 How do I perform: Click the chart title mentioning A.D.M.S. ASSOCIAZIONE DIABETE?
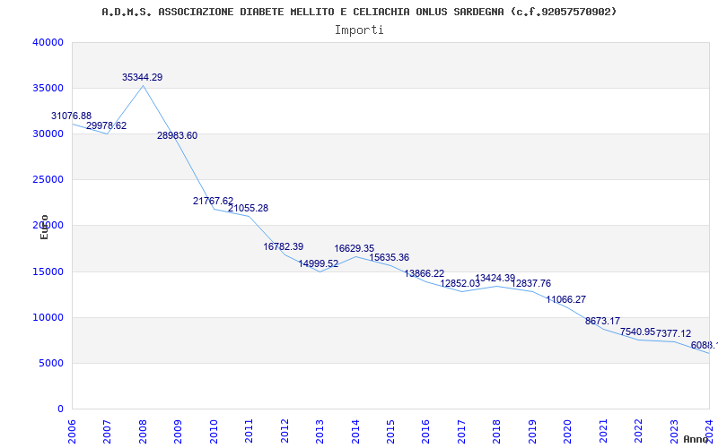coord(359,12)
